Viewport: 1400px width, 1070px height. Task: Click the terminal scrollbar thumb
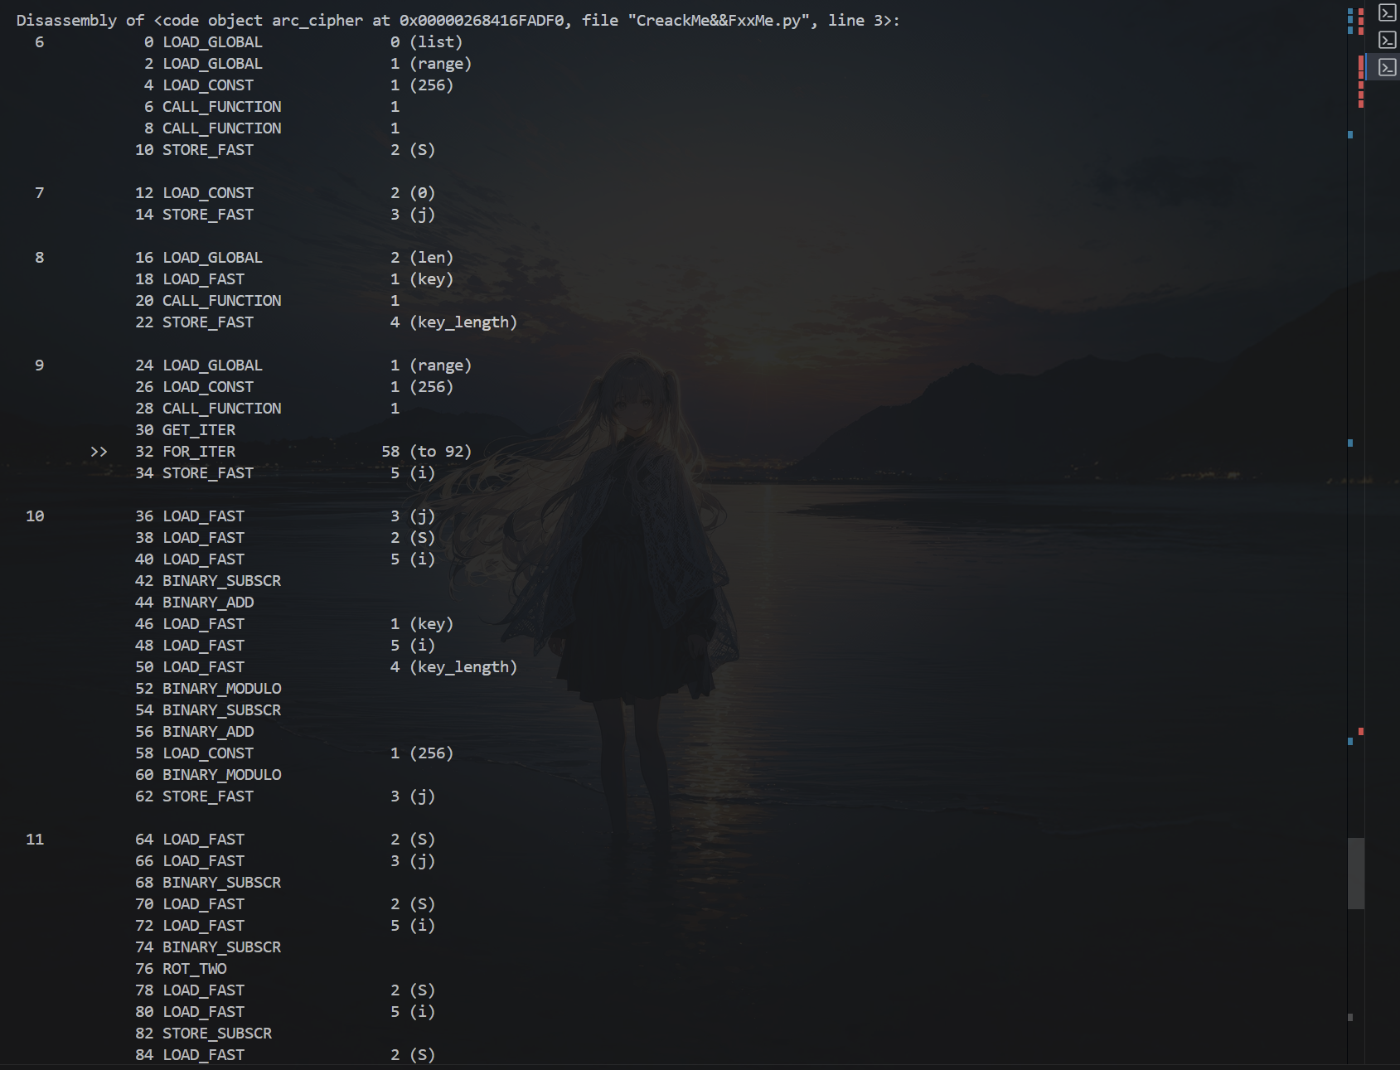pyautogui.click(x=1356, y=873)
